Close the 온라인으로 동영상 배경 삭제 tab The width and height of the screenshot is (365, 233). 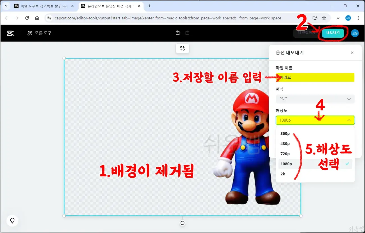coord(139,6)
